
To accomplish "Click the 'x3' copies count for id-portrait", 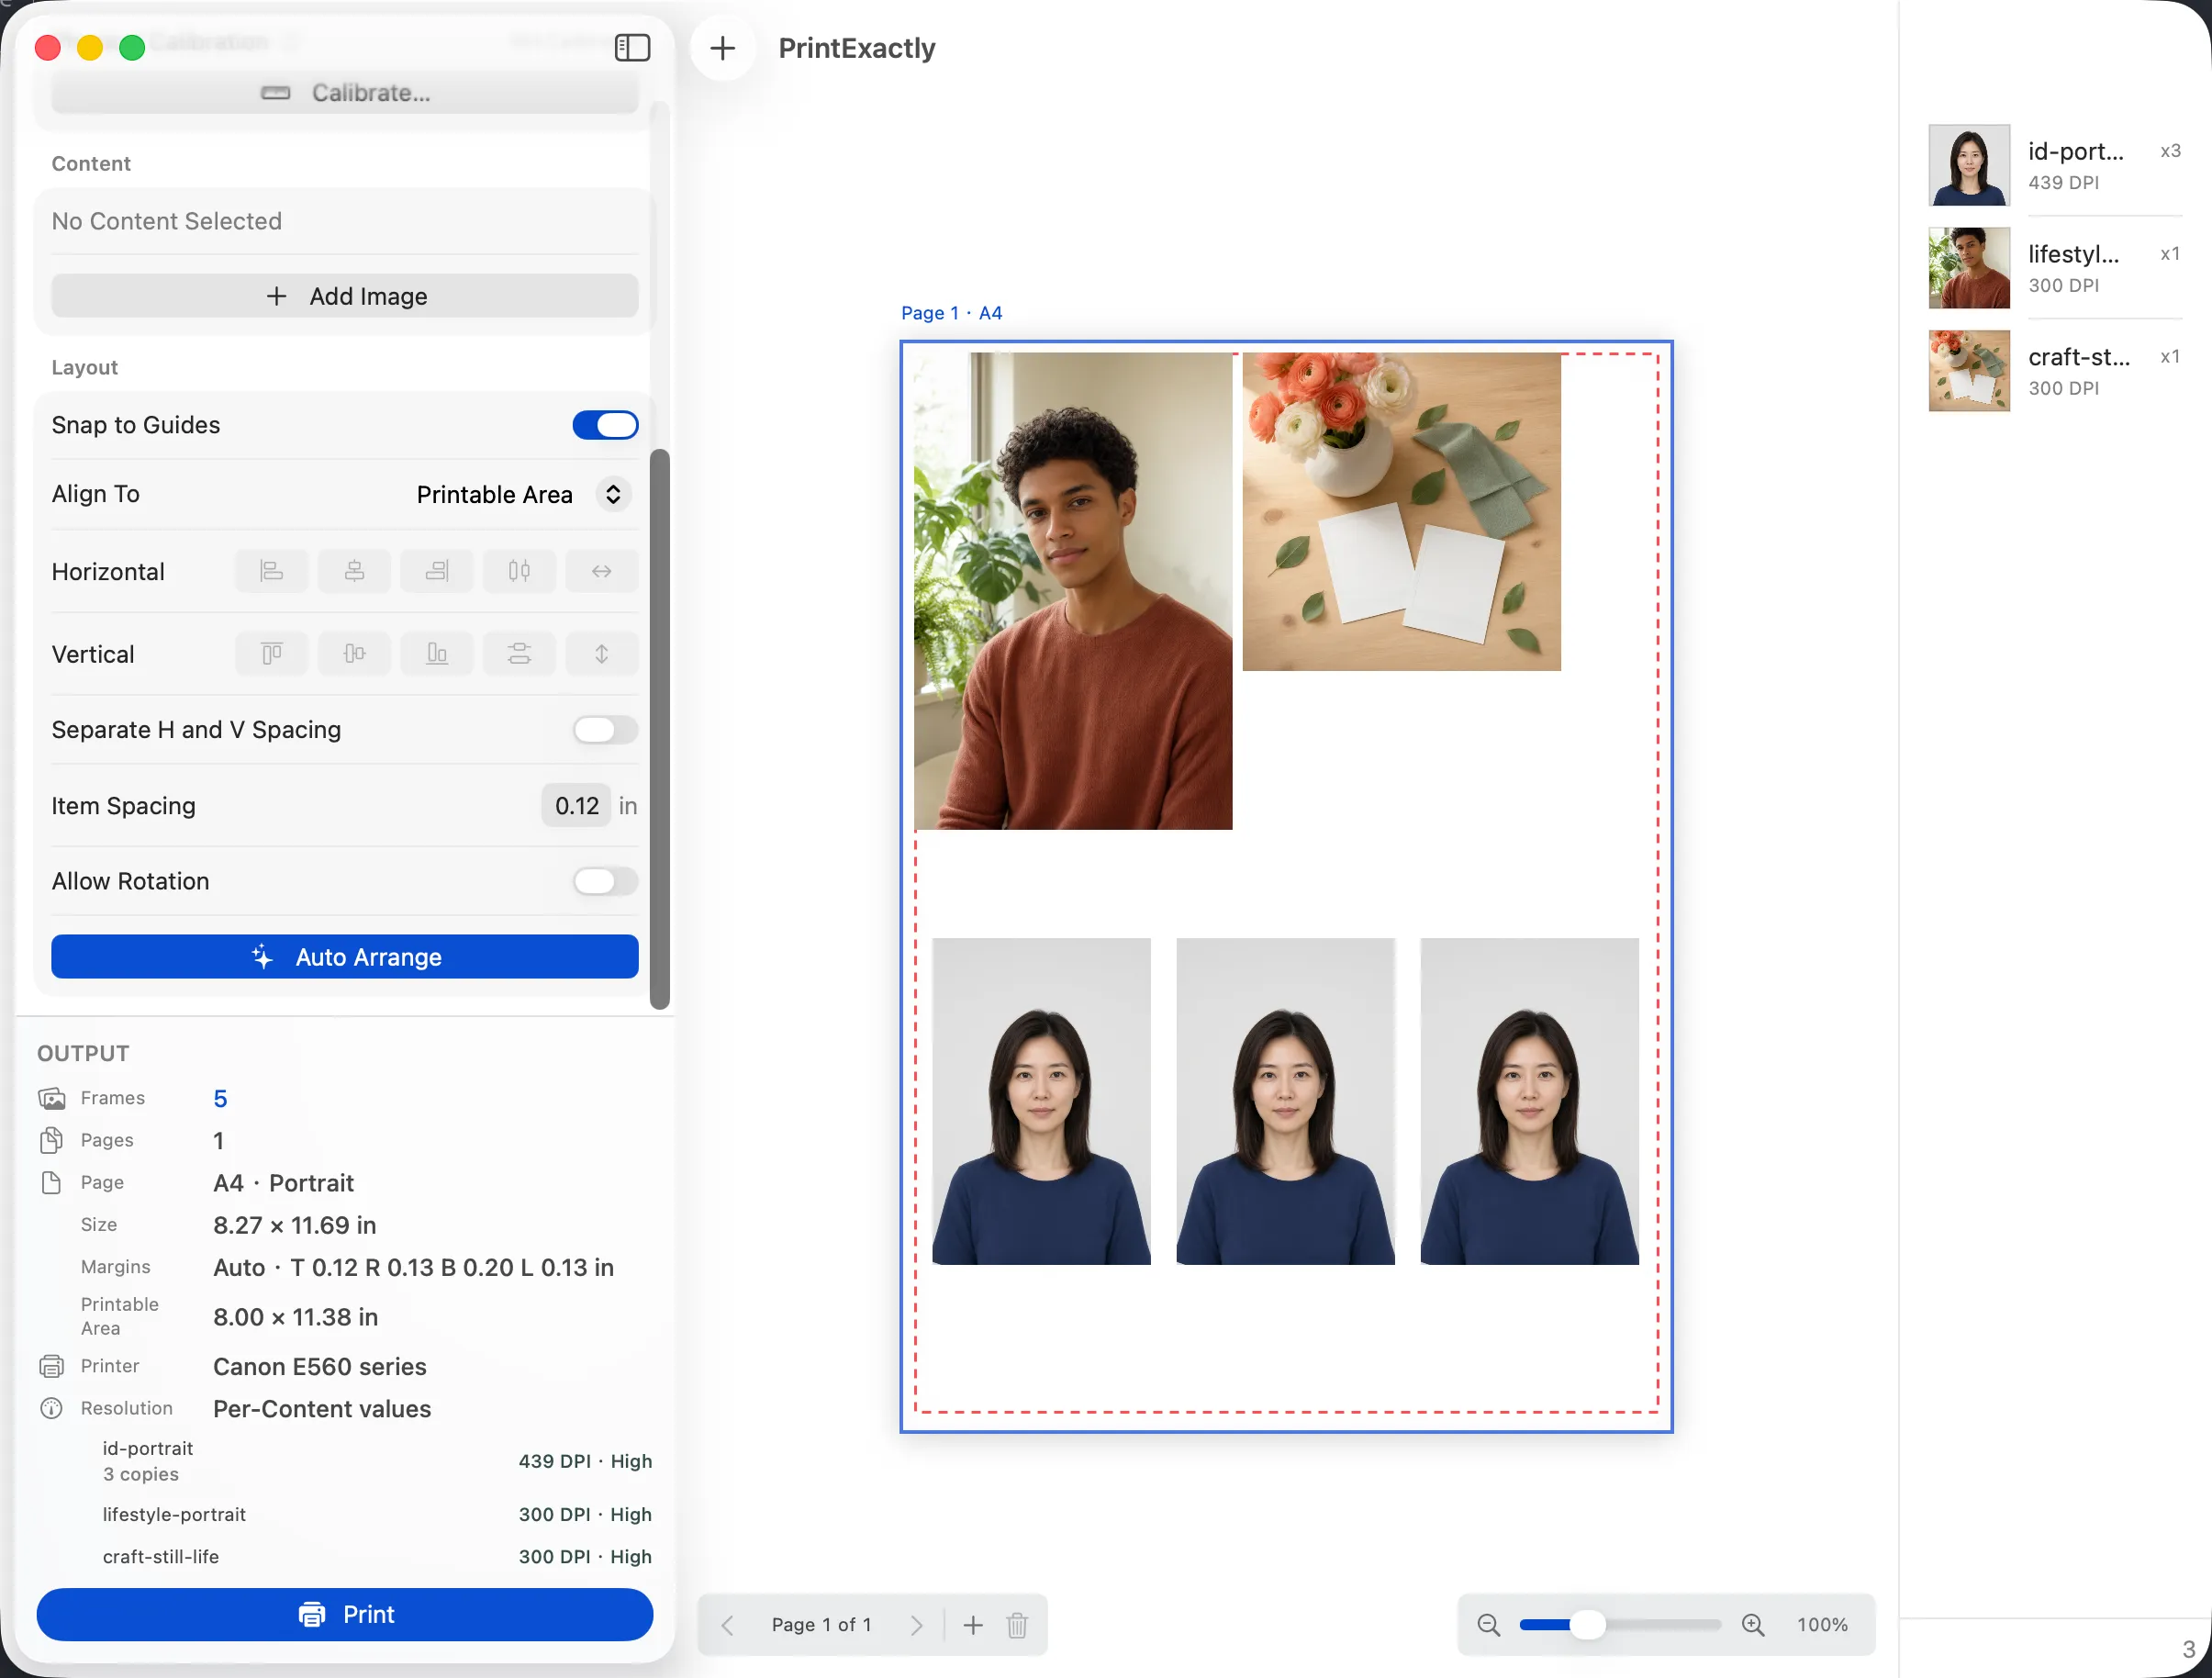I will click(x=2170, y=151).
